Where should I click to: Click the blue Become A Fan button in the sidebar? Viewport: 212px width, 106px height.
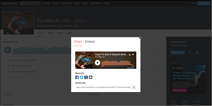(178, 53)
